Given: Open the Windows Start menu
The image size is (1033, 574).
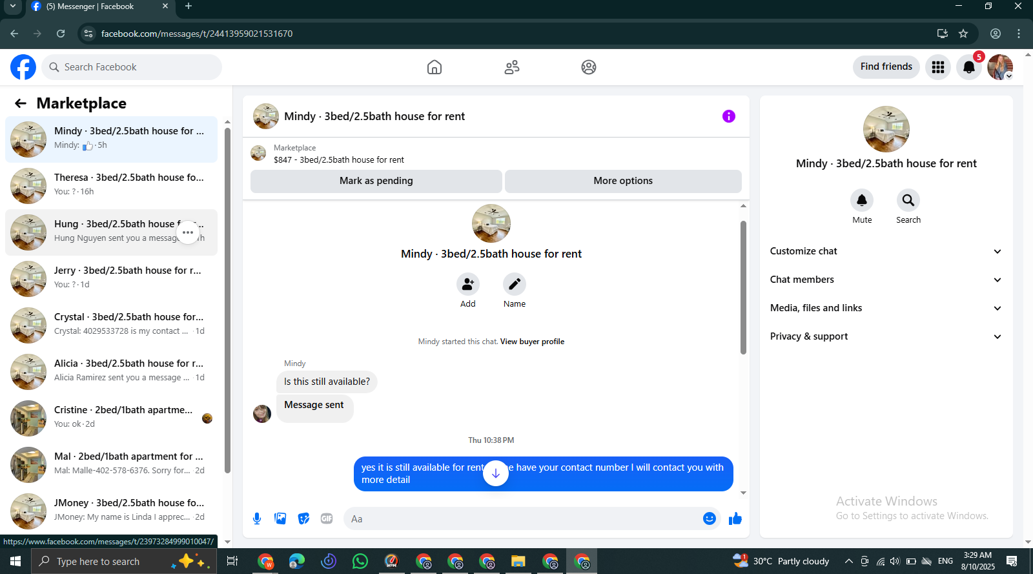Looking at the screenshot, I should coord(15,561).
